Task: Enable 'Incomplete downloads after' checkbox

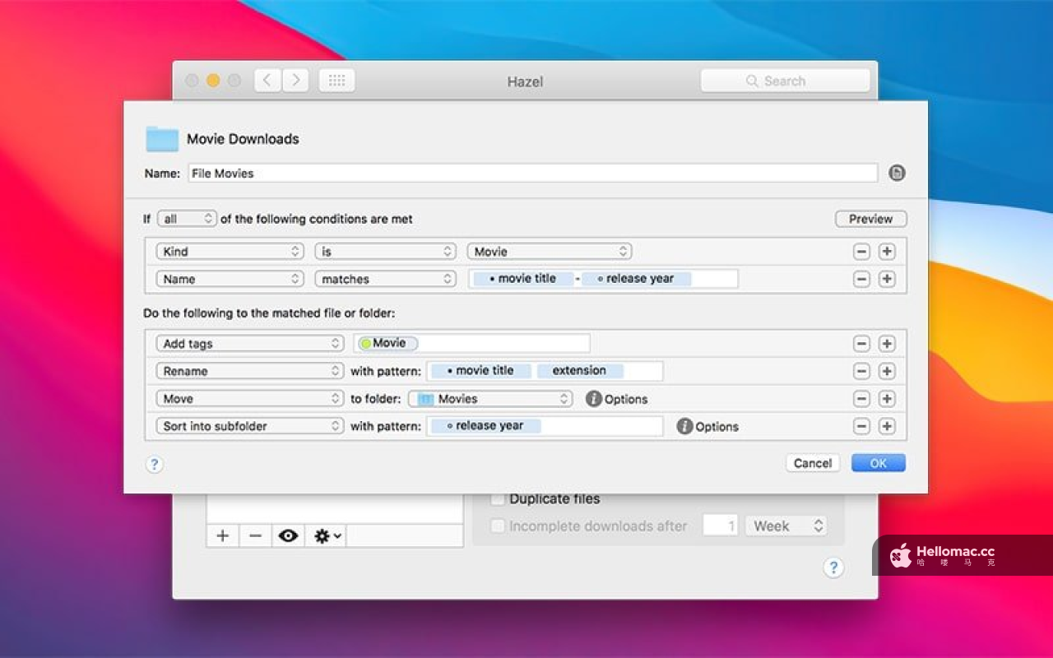Action: (497, 526)
